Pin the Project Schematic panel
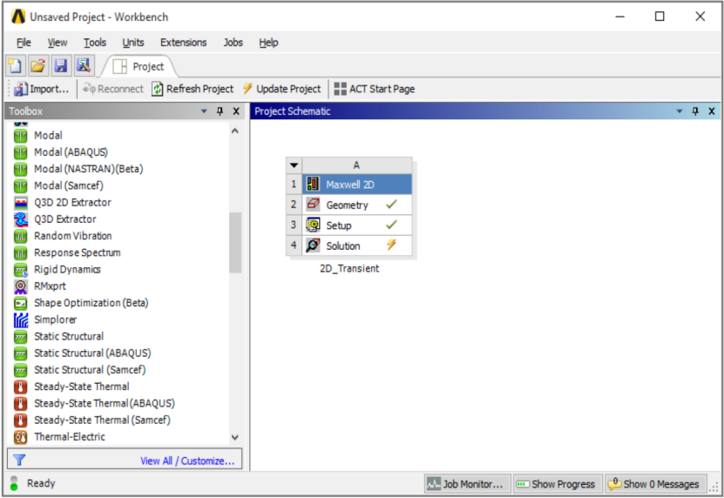The image size is (724, 498). [x=695, y=111]
